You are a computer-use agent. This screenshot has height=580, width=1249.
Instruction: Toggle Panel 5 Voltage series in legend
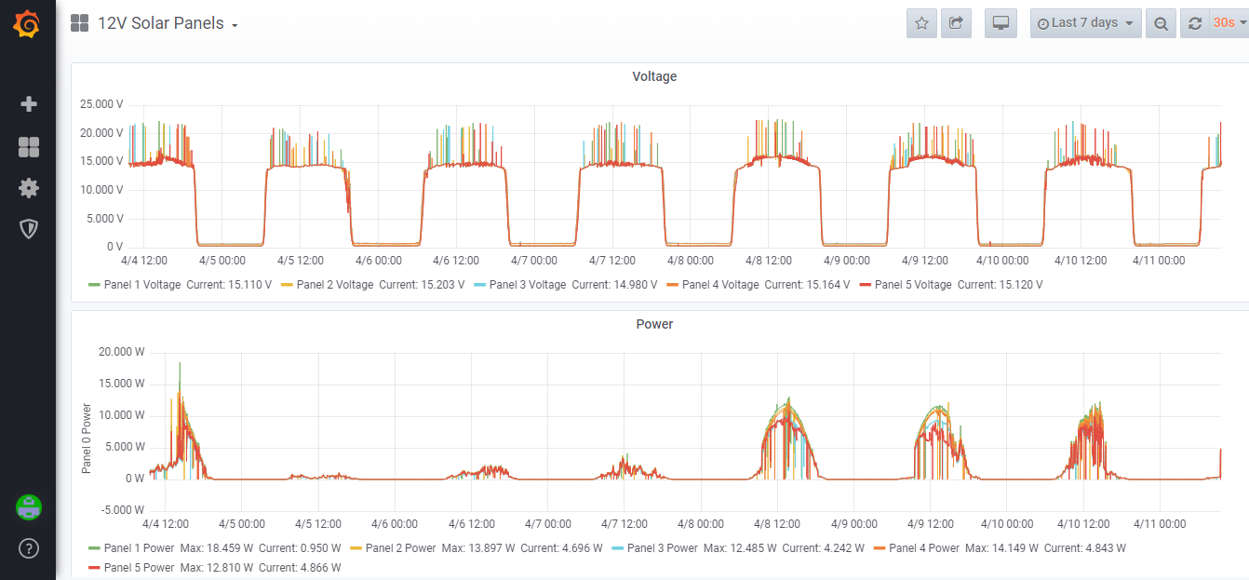coord(913,285)
